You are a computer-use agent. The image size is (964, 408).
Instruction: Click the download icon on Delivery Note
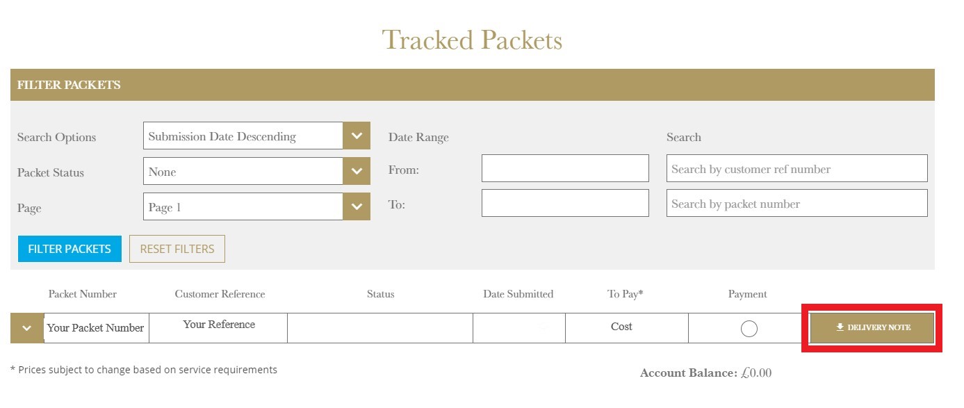(840, 327)
